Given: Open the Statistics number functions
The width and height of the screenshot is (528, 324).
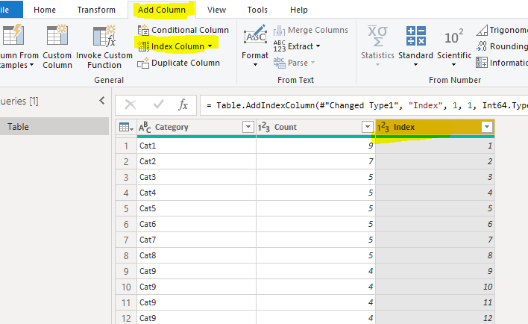Looking at the screenshot, I should tap(377, 46).
